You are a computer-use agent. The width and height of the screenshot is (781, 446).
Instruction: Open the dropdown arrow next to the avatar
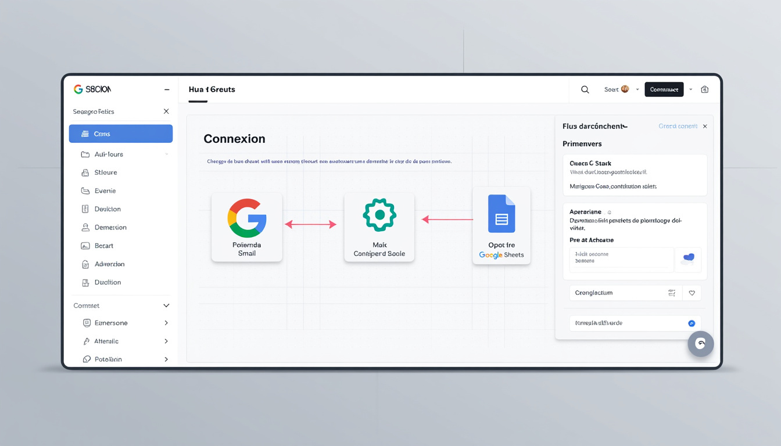637,89
